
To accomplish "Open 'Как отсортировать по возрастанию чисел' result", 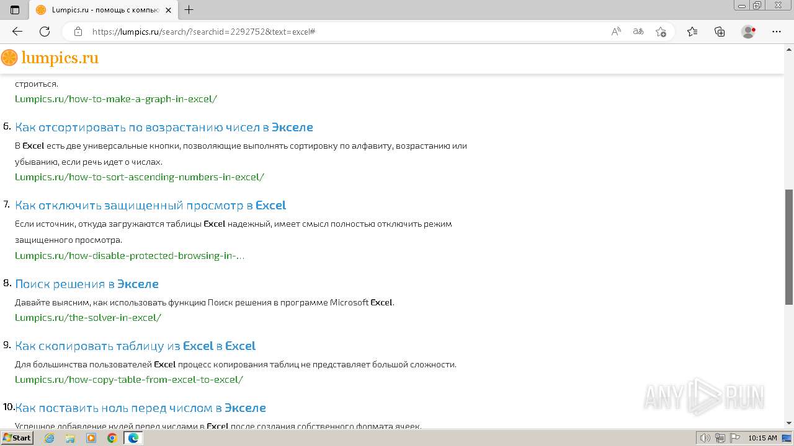I will point(164,127).
